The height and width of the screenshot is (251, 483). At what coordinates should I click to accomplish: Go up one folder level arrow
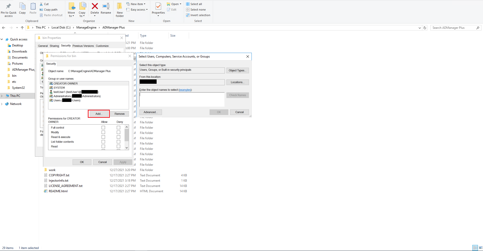(22, 28)
